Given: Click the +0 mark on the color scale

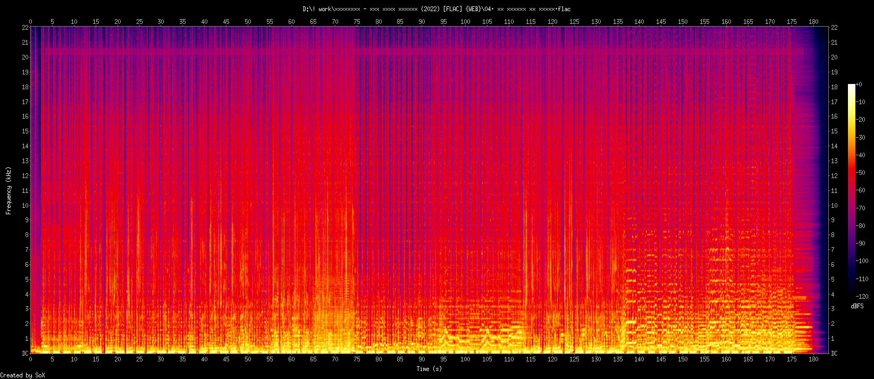Looking at the screenshot, I should (859, 85).
